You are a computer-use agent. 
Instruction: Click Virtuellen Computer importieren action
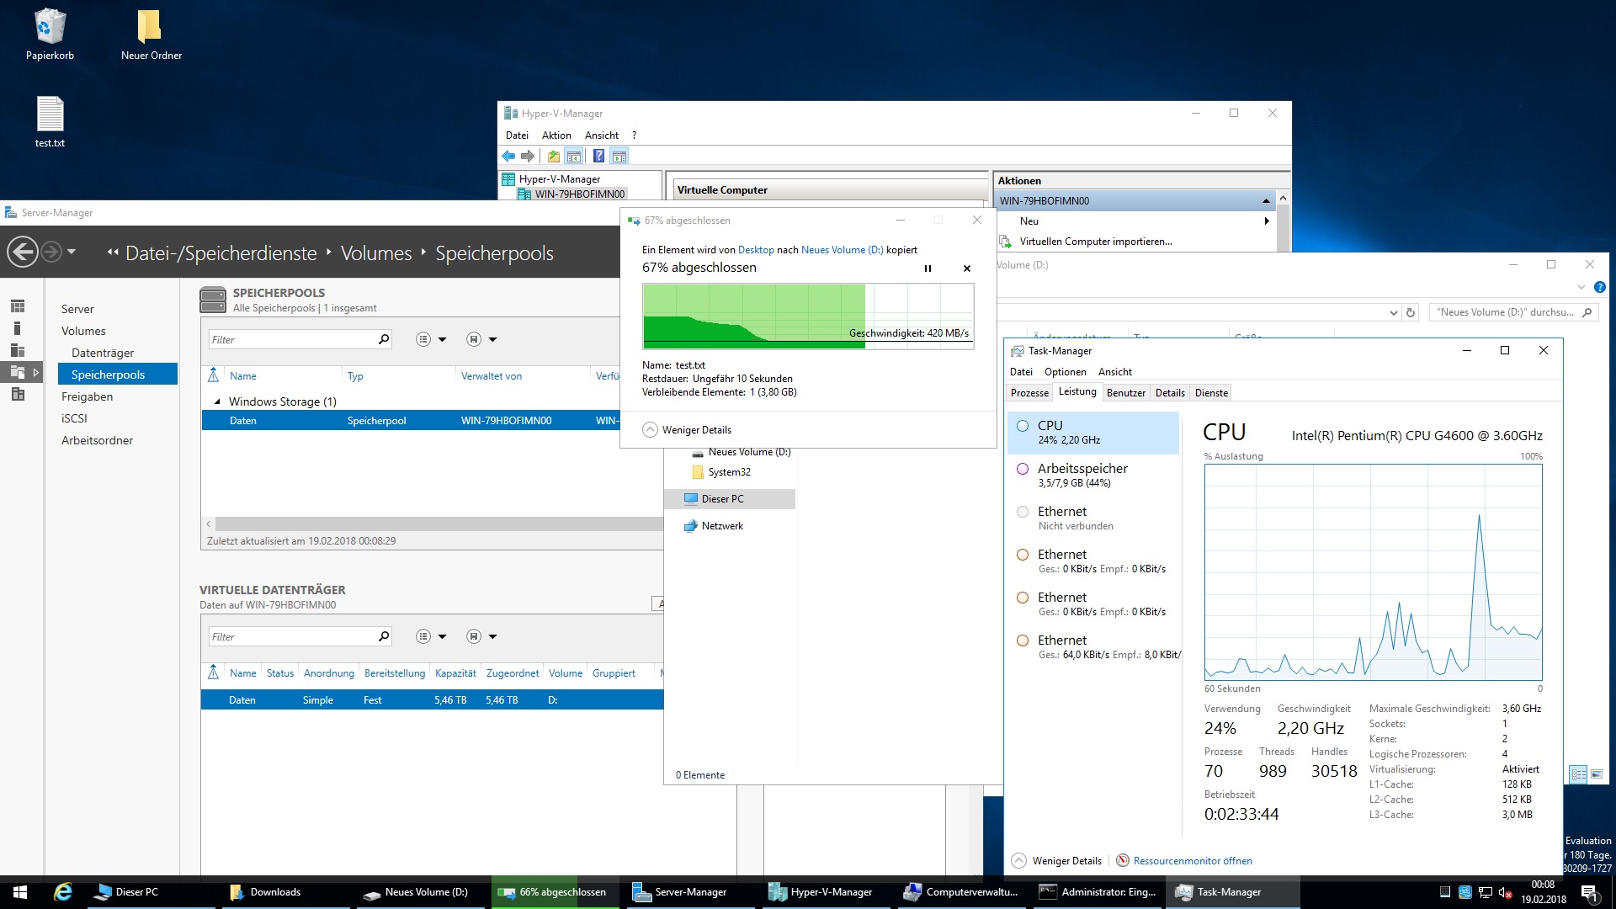tap(1095, 242)
